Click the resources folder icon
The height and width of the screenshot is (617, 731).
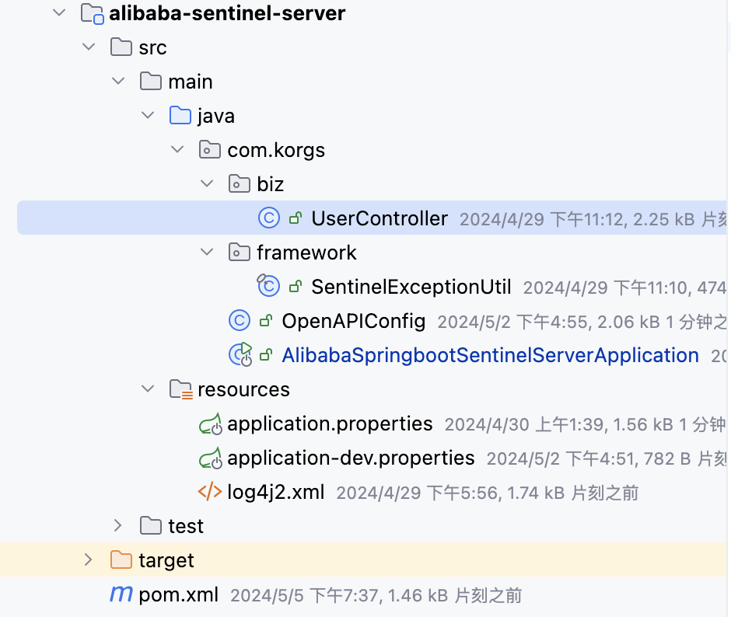tap(180, 389)
